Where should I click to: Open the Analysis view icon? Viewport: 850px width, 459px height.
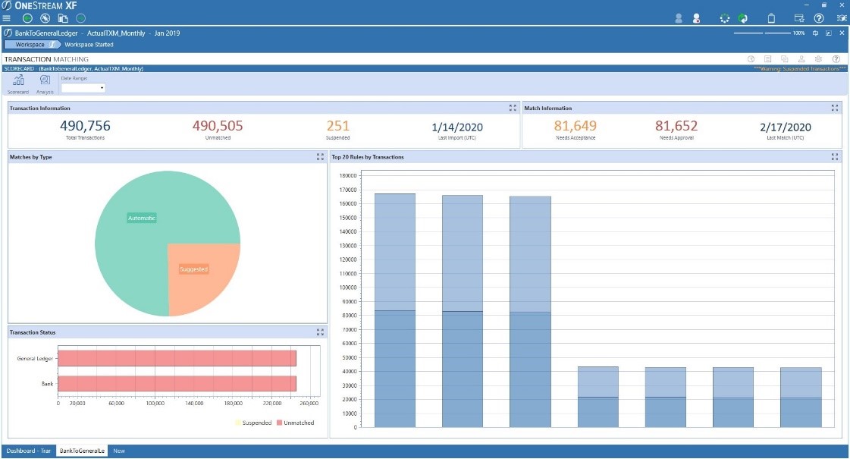[x=45, y=82]
